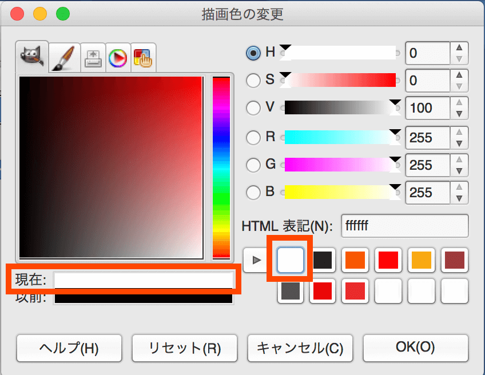
Task: Select the H radio button
Action: click(x=253, y=53)
